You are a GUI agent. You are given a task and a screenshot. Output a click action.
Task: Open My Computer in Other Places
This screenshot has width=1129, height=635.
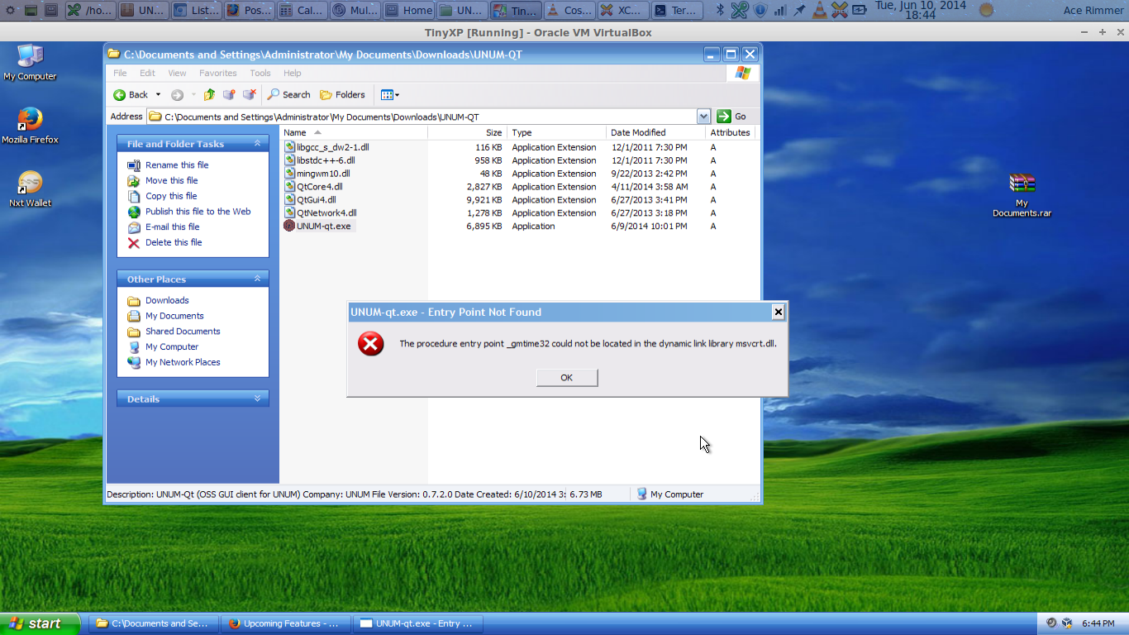pyautogui.click(x=172, y=346)
